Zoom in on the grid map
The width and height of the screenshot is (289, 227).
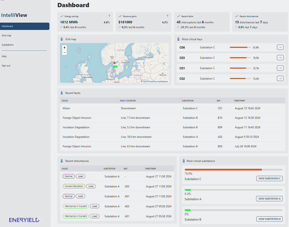[64, 48]
